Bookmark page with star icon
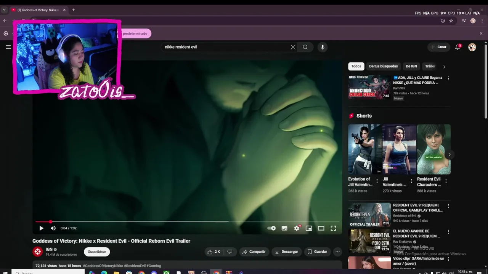 pos(451,21)
